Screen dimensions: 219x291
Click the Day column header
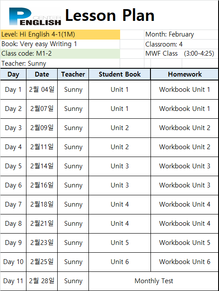click(13, 74)
